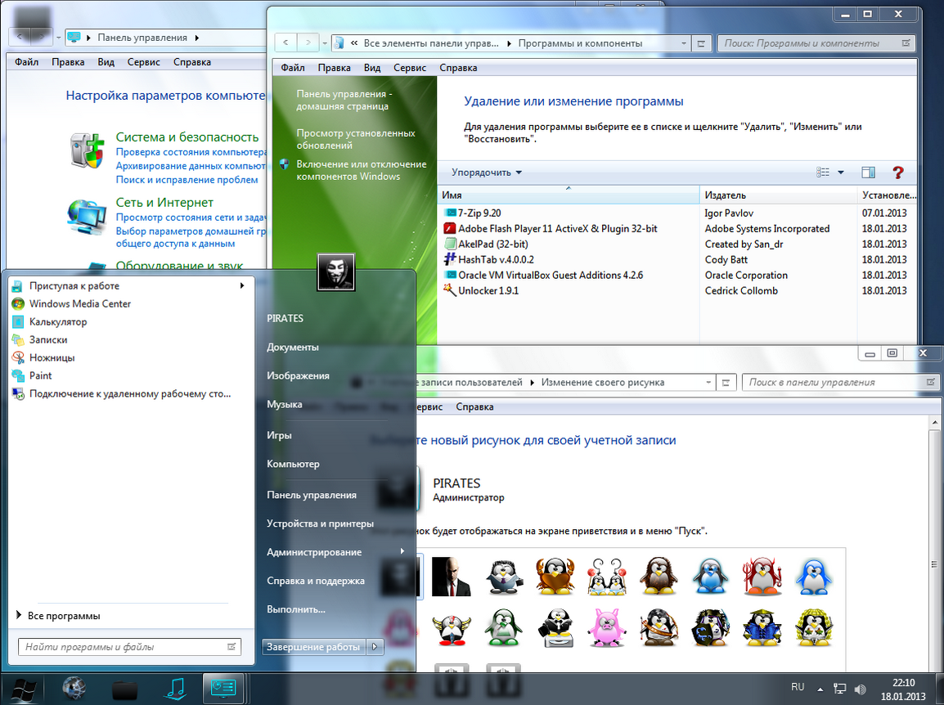The image size is (944, 705).
Task: Toggle the preview pane icon in toolbar
Action: pos(868,173)
